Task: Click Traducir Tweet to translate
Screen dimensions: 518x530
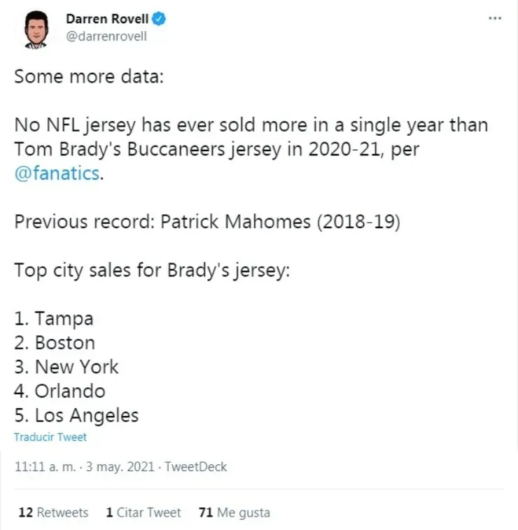Action: [50, 437]
